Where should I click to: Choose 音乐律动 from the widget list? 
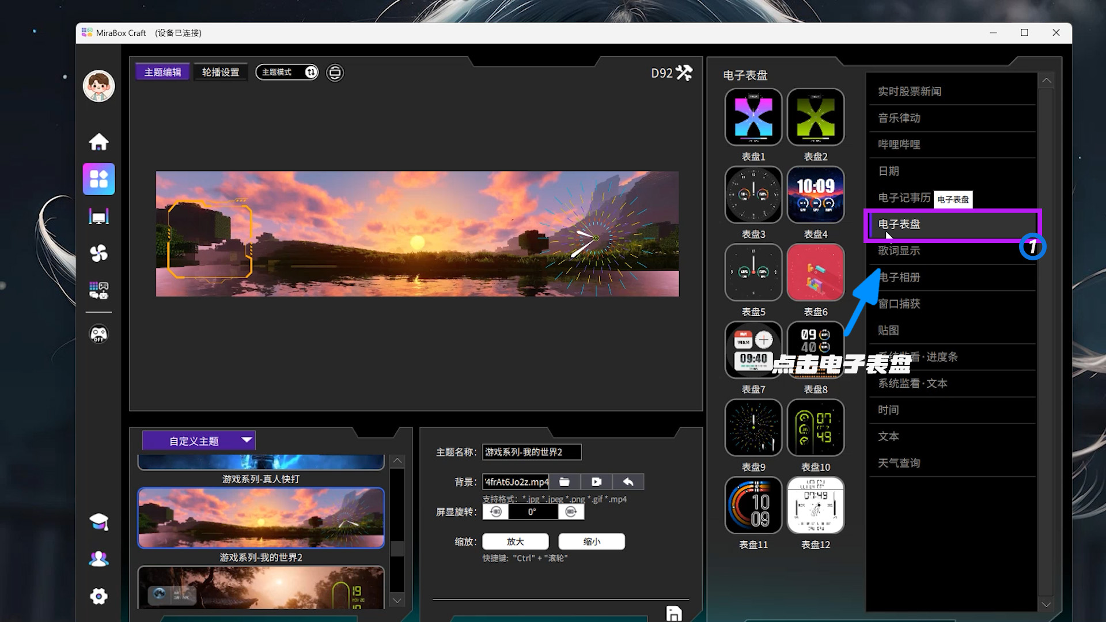953,118
